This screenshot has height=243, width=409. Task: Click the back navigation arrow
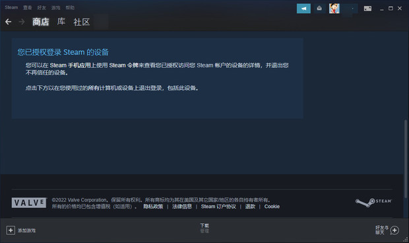click(x=8, y=22)
